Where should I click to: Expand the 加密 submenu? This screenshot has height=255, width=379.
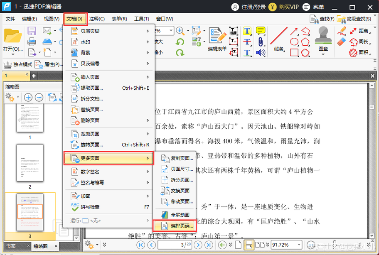[x=109, y=196]
